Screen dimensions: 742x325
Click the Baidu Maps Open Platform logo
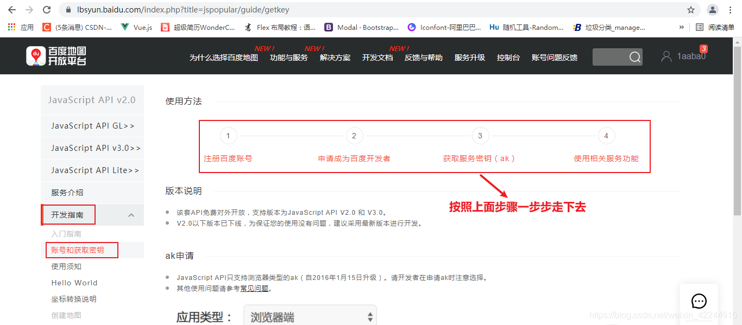57,55
